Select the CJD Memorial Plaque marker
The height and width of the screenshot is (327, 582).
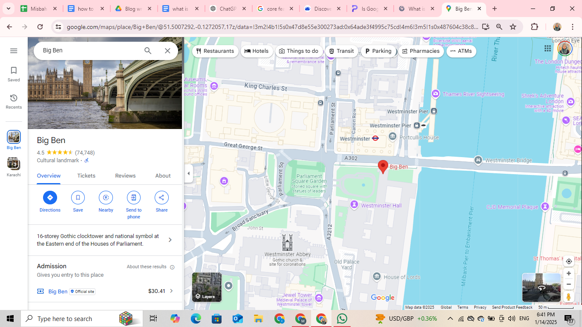(x=545, y=207)
